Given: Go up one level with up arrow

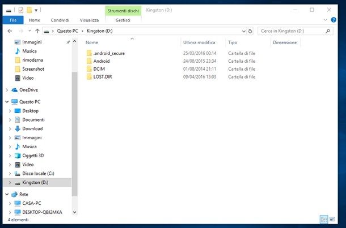Looking at the screenshot, I should point(37,31).
